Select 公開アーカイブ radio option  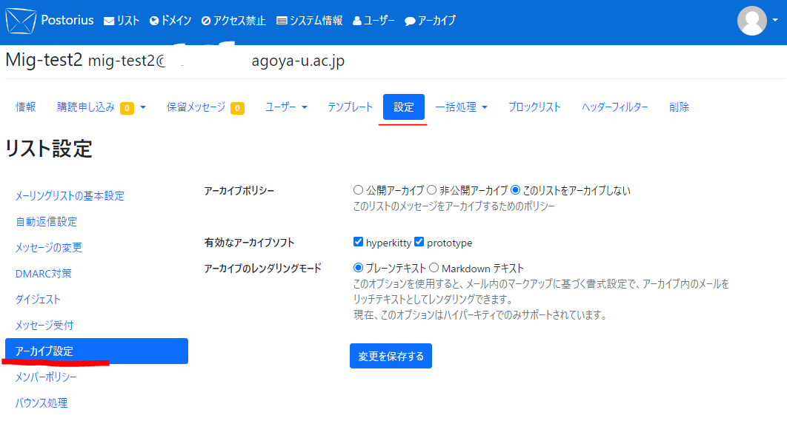point(359,190)
